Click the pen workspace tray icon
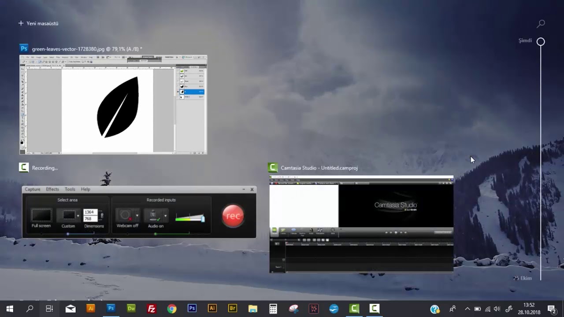 coord(509,309)
